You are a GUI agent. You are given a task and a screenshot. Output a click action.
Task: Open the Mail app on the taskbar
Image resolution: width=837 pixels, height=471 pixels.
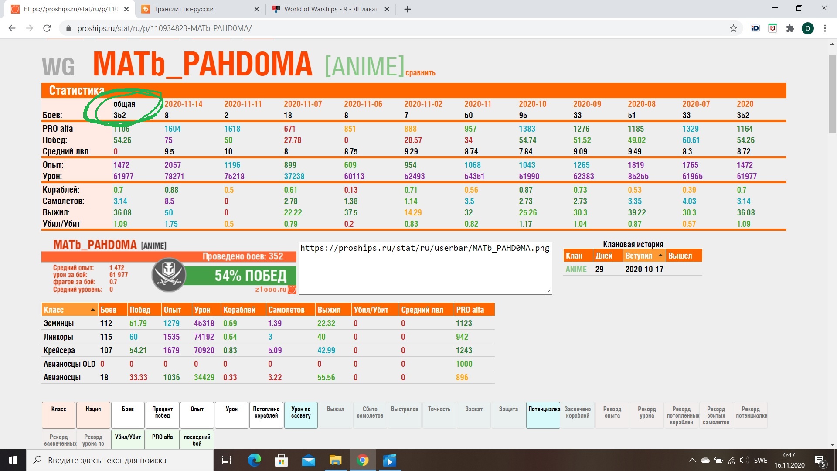pos(309,460)
